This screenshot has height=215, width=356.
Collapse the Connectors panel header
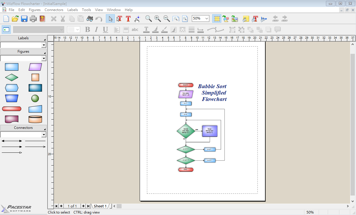23,128
